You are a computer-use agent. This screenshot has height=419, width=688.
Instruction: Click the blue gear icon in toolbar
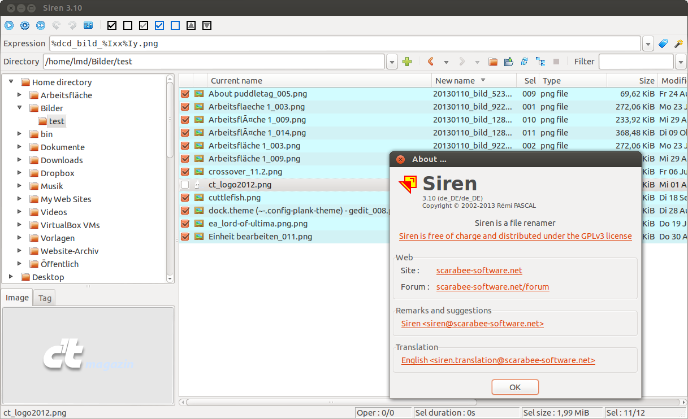point(25,25)
